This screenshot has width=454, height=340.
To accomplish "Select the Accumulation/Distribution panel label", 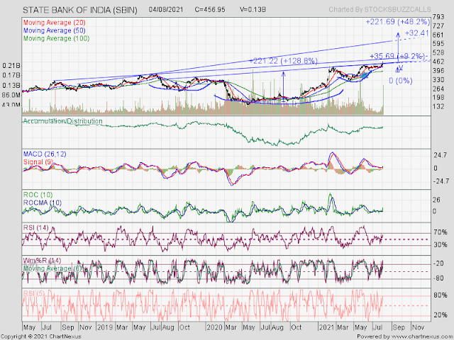I will coord(63,121).
